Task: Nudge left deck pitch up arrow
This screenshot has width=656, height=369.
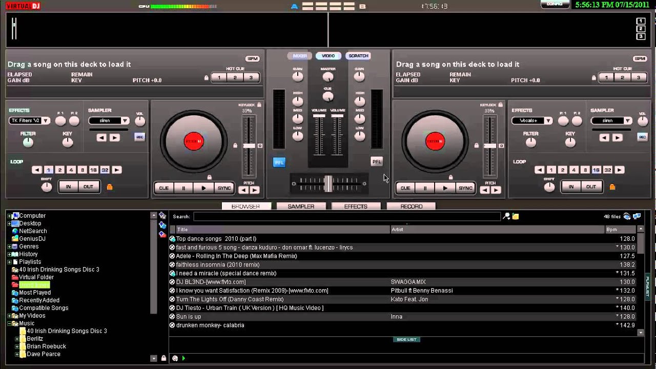Action: coord(255,190)
